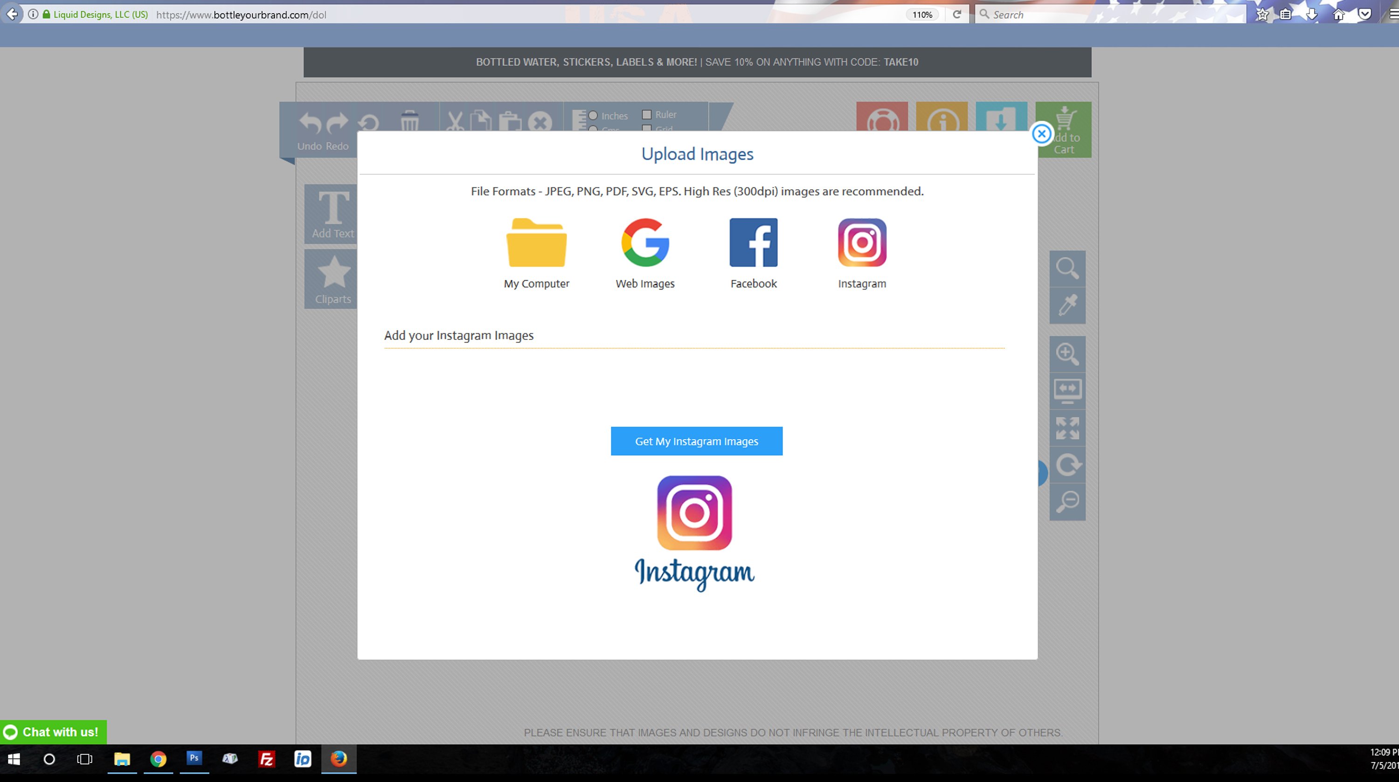Select Web Images Google source
The height and width of the screenshot is (782, 1399).
[644, 253]
